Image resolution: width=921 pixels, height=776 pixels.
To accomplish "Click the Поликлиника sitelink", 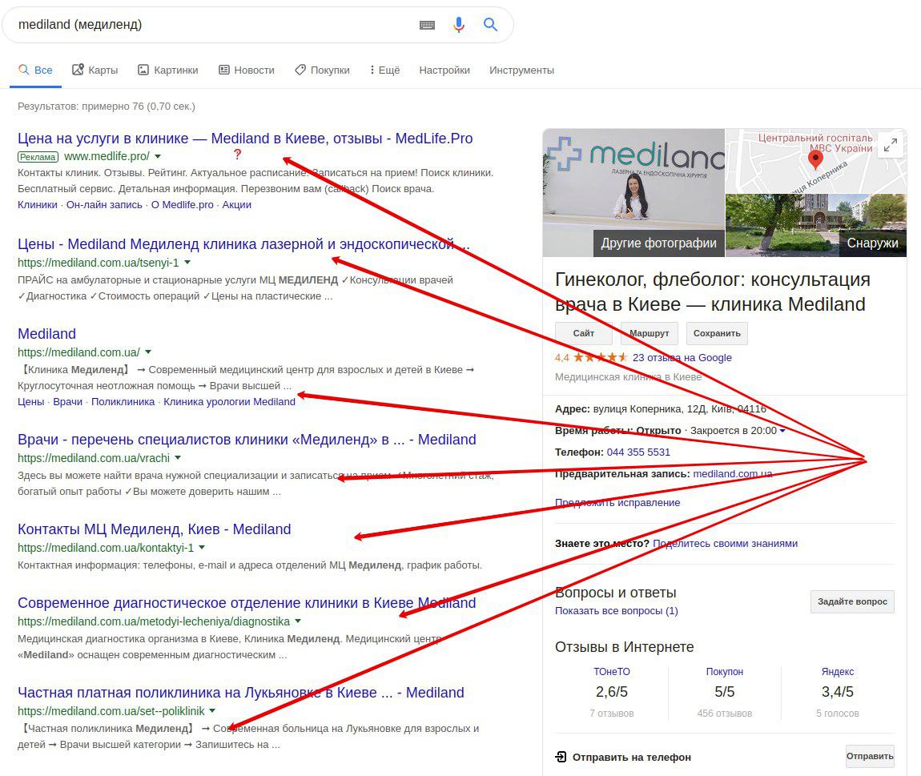I will pos(123,402).
